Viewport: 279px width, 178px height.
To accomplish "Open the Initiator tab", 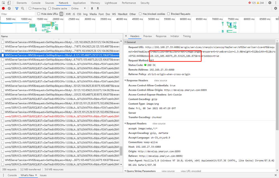I will (175, 36).
